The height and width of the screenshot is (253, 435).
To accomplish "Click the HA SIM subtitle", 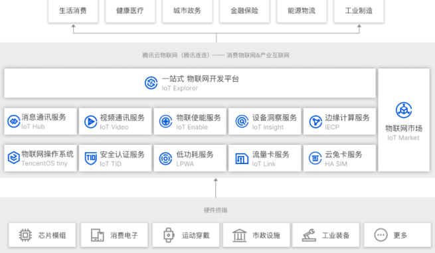I will point(336,164).
